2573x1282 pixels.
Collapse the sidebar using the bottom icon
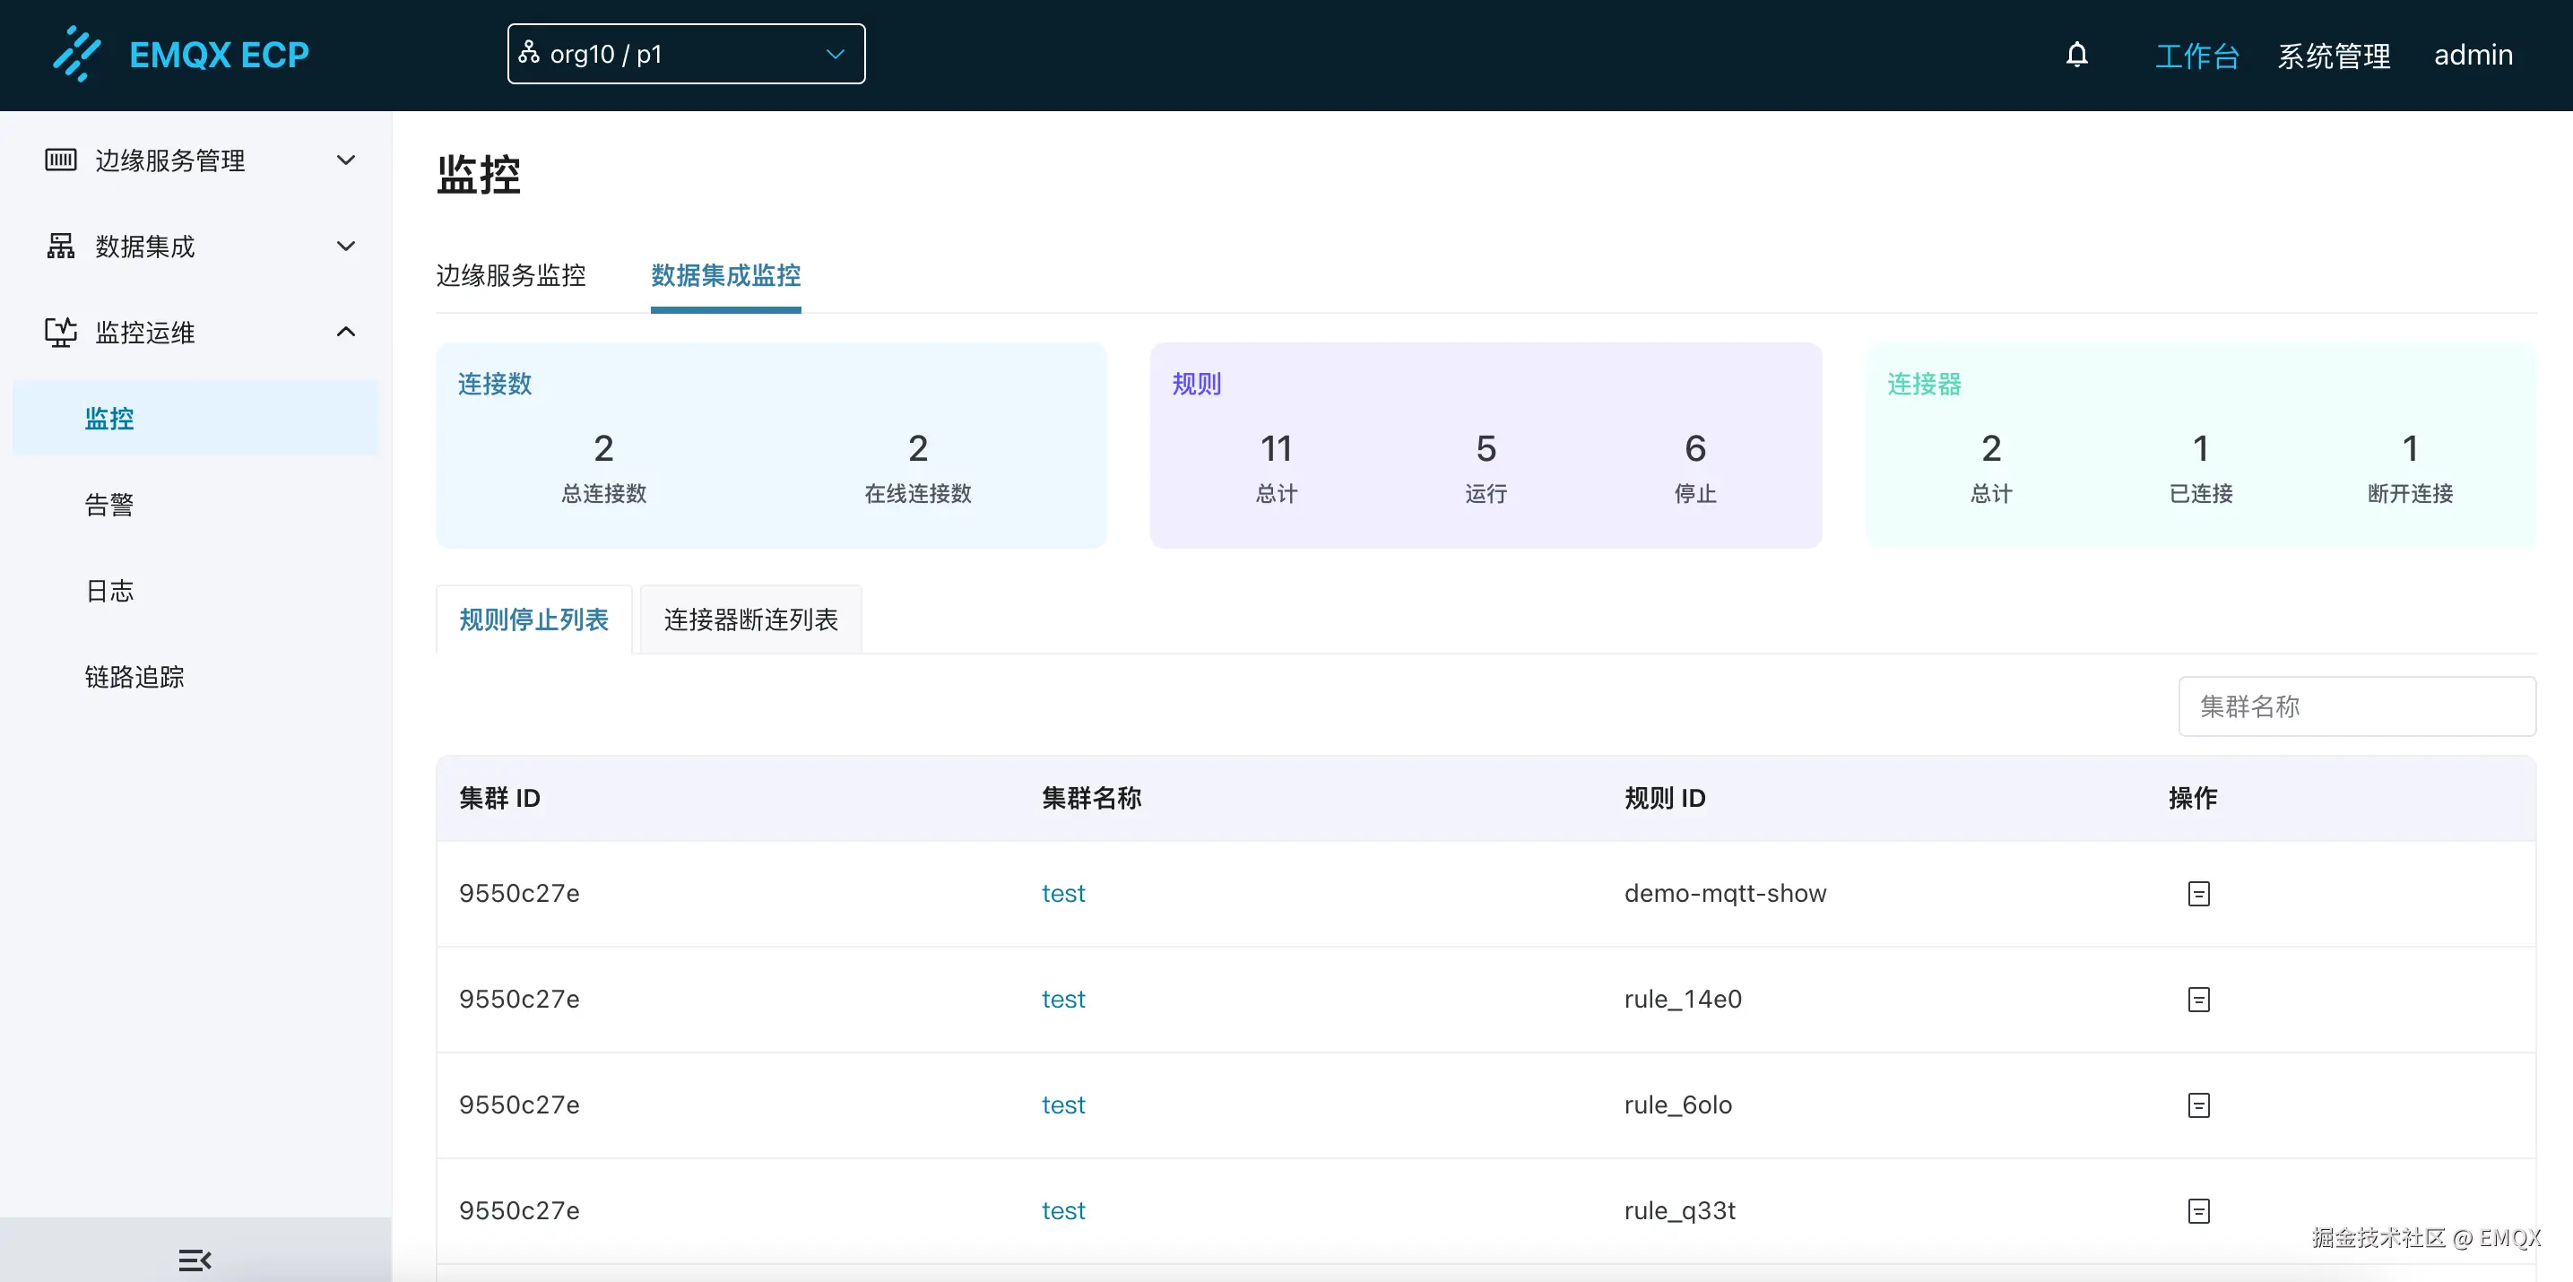195,1259
